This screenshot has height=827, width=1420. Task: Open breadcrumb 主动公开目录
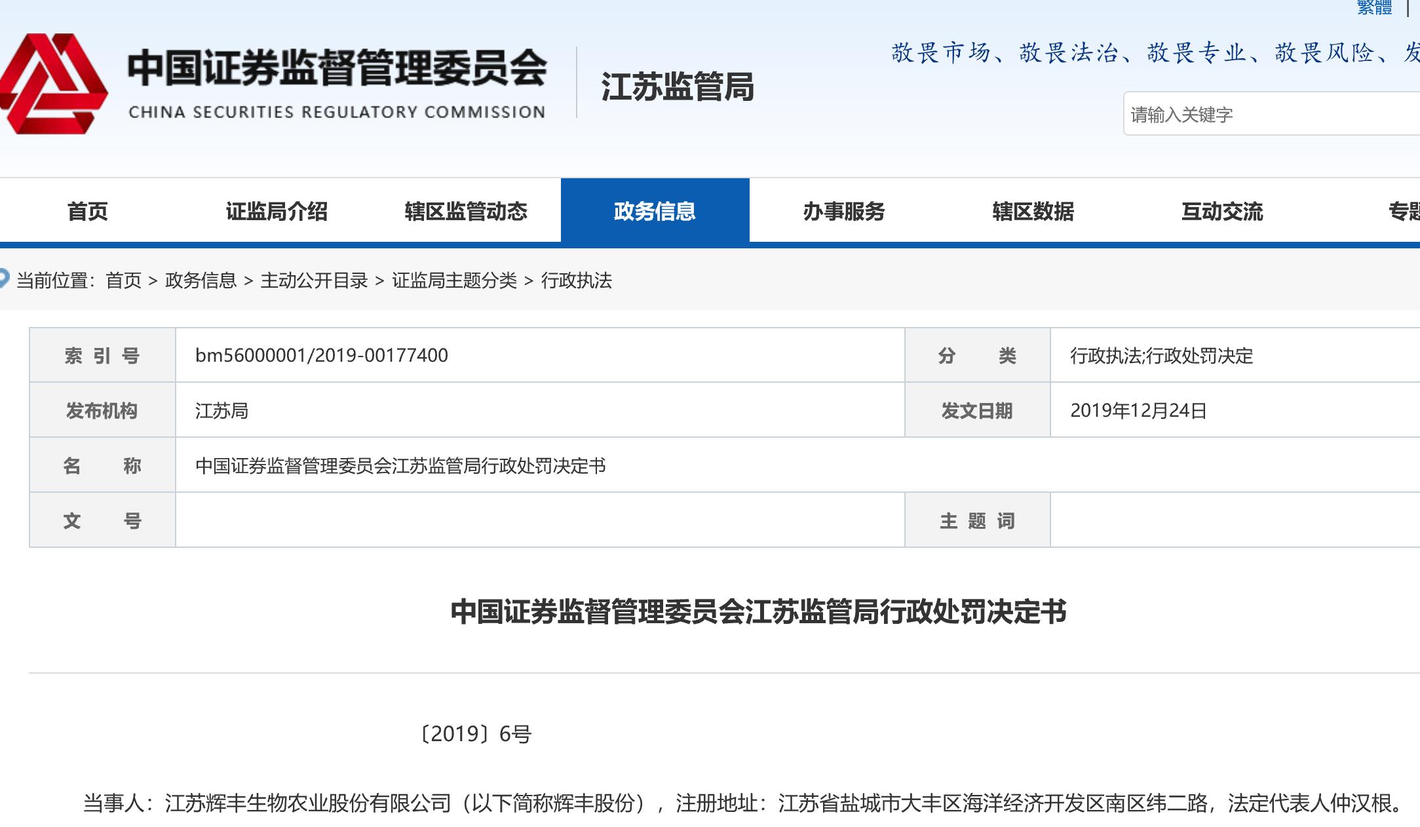point(314,281)
